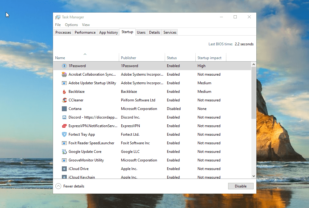Select the Cortana row name
The image size is (309, 208).
(x=75, y=109)
